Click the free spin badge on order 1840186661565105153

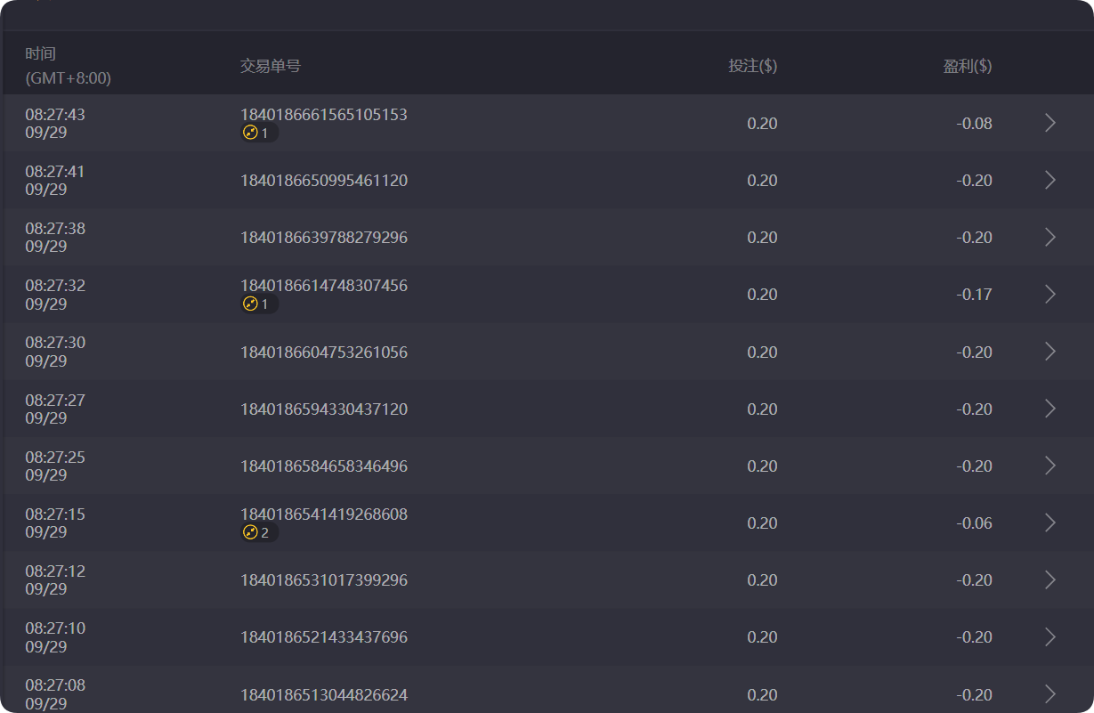259,133
